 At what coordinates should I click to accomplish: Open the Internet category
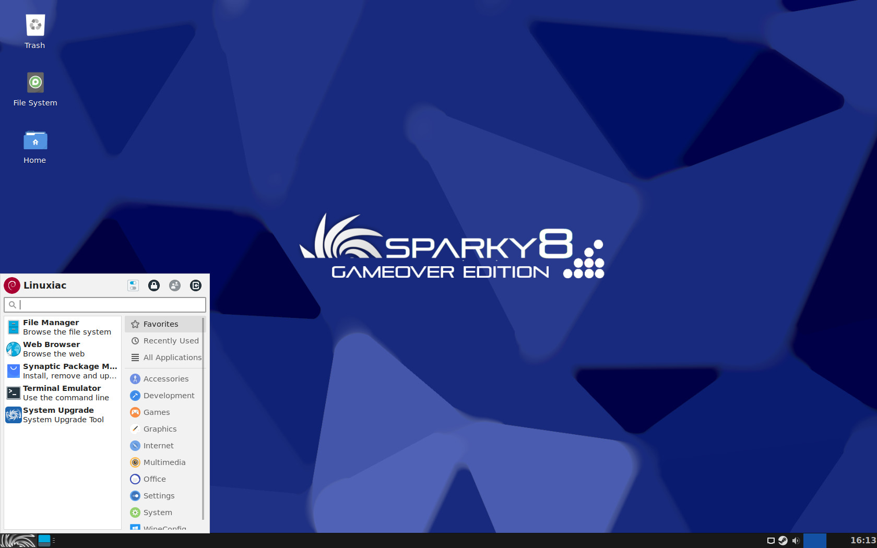point(164,446)
